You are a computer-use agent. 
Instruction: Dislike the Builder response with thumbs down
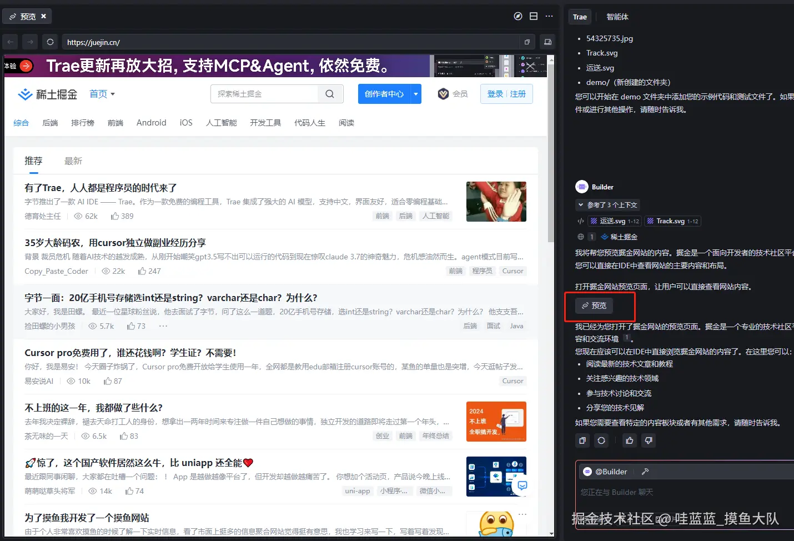coord(649,440)
